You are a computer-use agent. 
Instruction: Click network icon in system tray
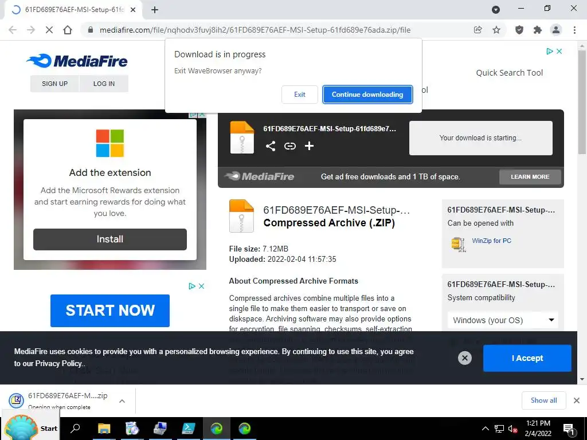[x=499, y=429]
